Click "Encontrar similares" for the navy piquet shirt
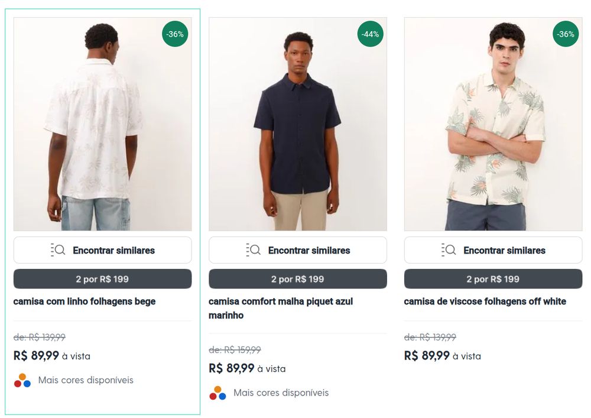 (x=297, y=249)
